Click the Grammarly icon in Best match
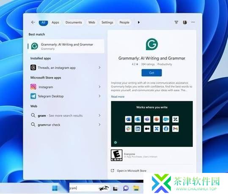The width and height of the screenshot is (228, 194). [x=35, y=46]
